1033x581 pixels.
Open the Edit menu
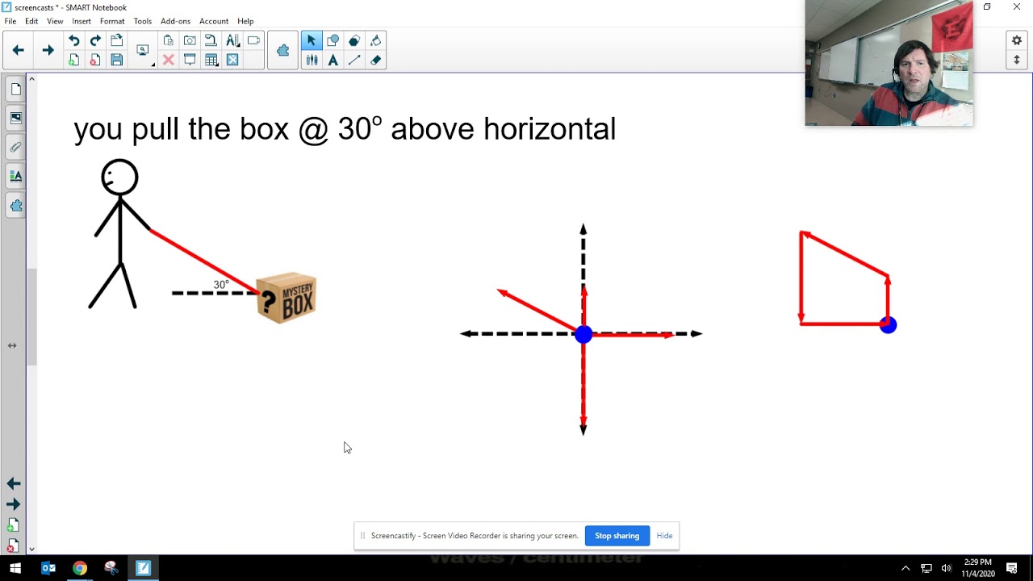click(31, 21)
